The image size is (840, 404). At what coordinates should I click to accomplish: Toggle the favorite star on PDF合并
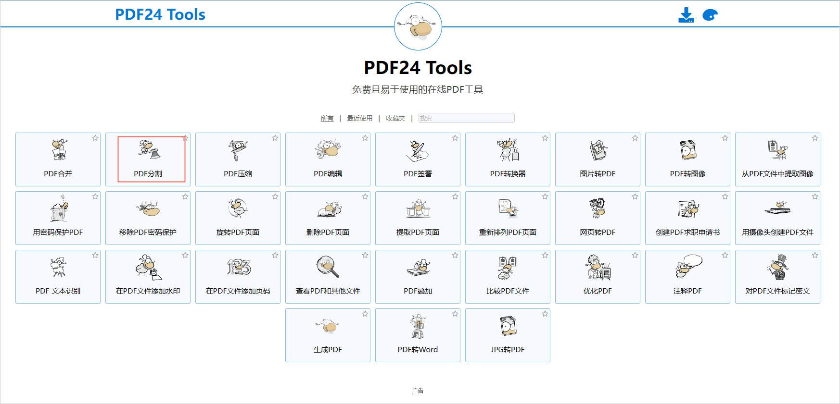click(95, 138)
